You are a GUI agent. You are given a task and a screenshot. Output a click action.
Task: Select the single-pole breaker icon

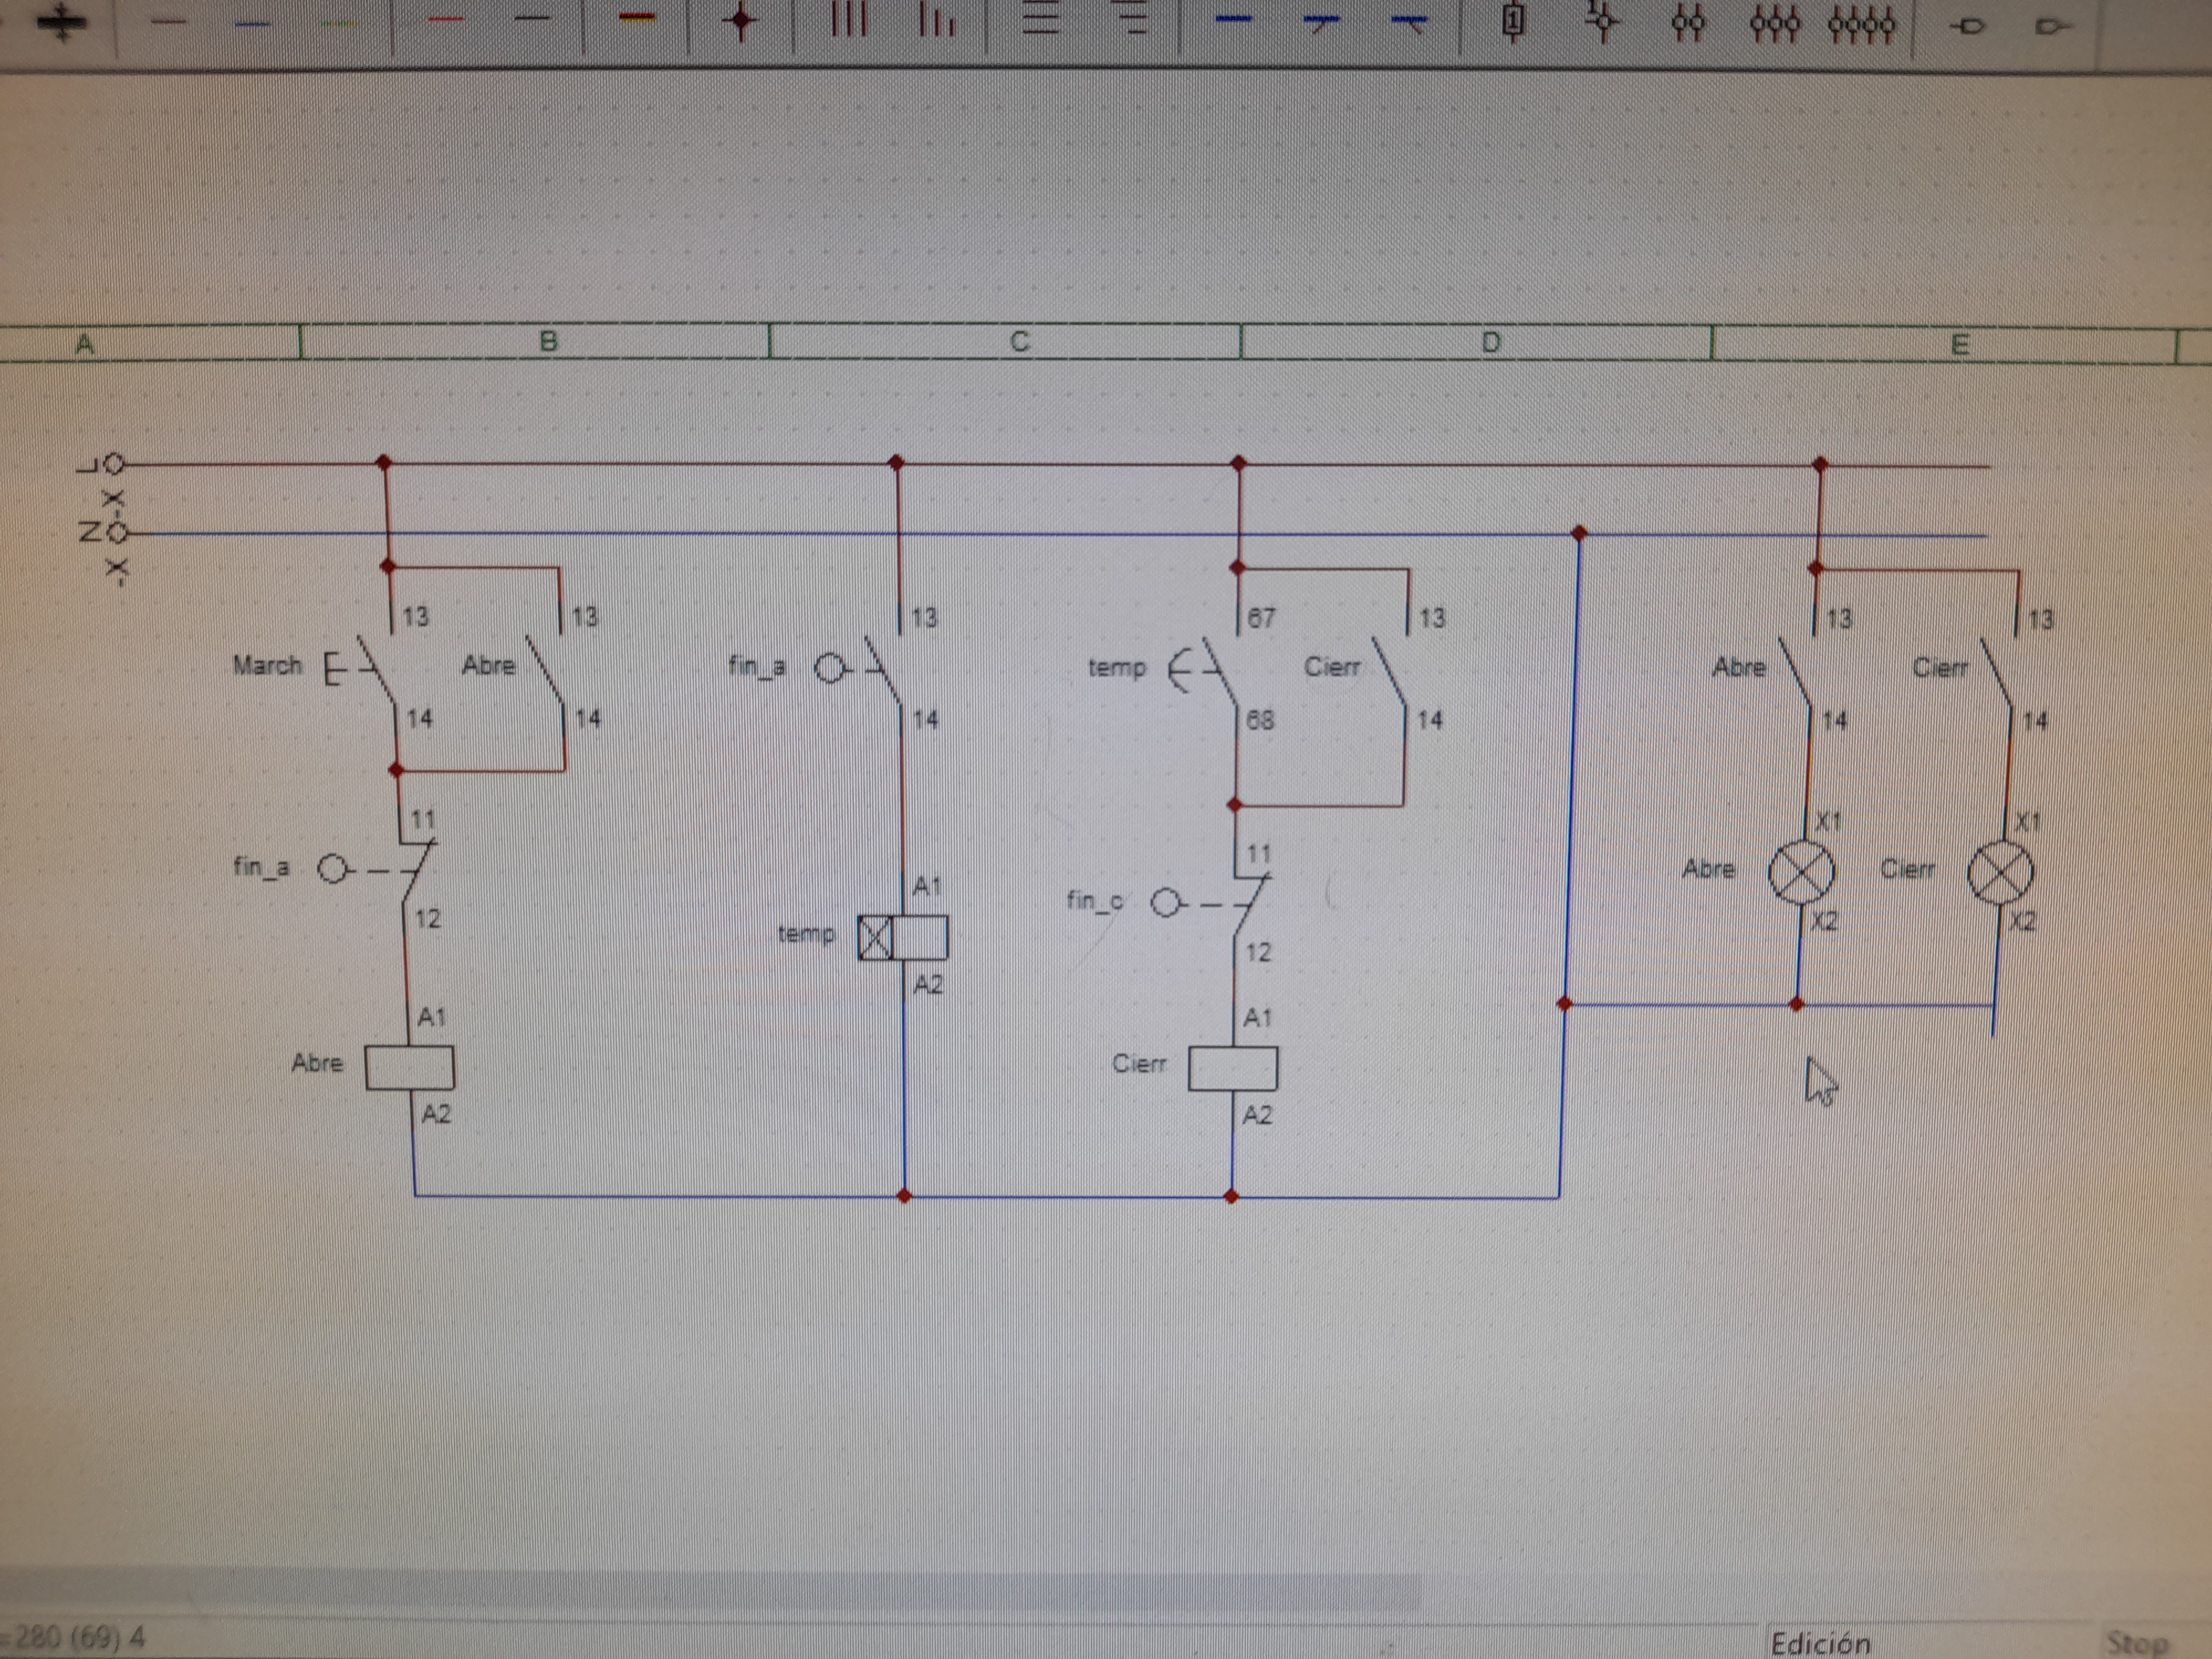pos(1602,21)
